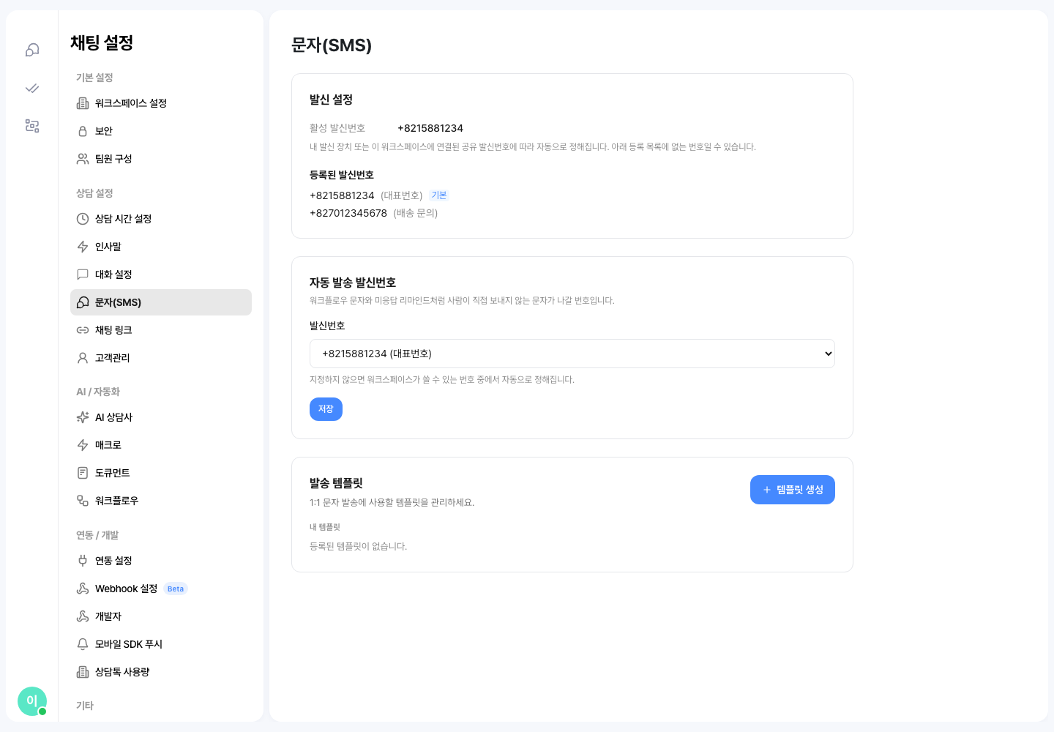Open the chat inbox icon in left rail

[32, 50]
